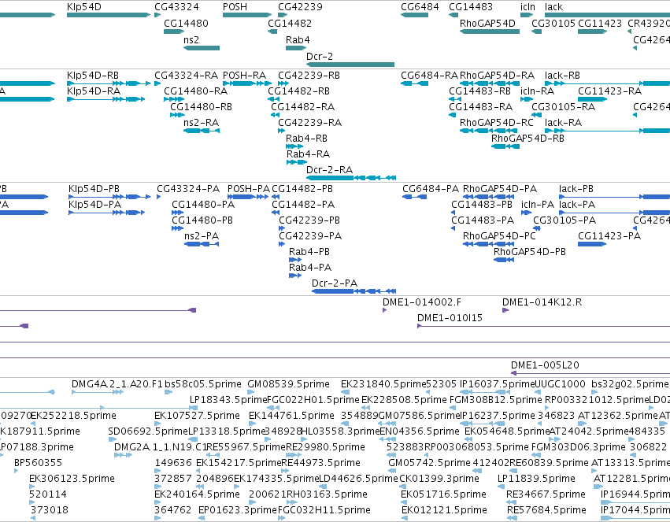Click EST EK107527.5prime
This screenshot has width=670, height=522.
[x=197, y=416]
